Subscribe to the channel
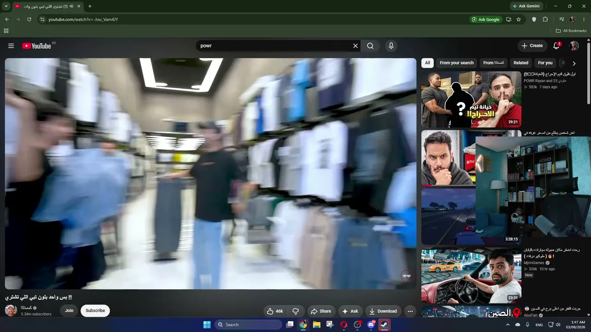Screen dimensions: 591x332 click(95, 311)
